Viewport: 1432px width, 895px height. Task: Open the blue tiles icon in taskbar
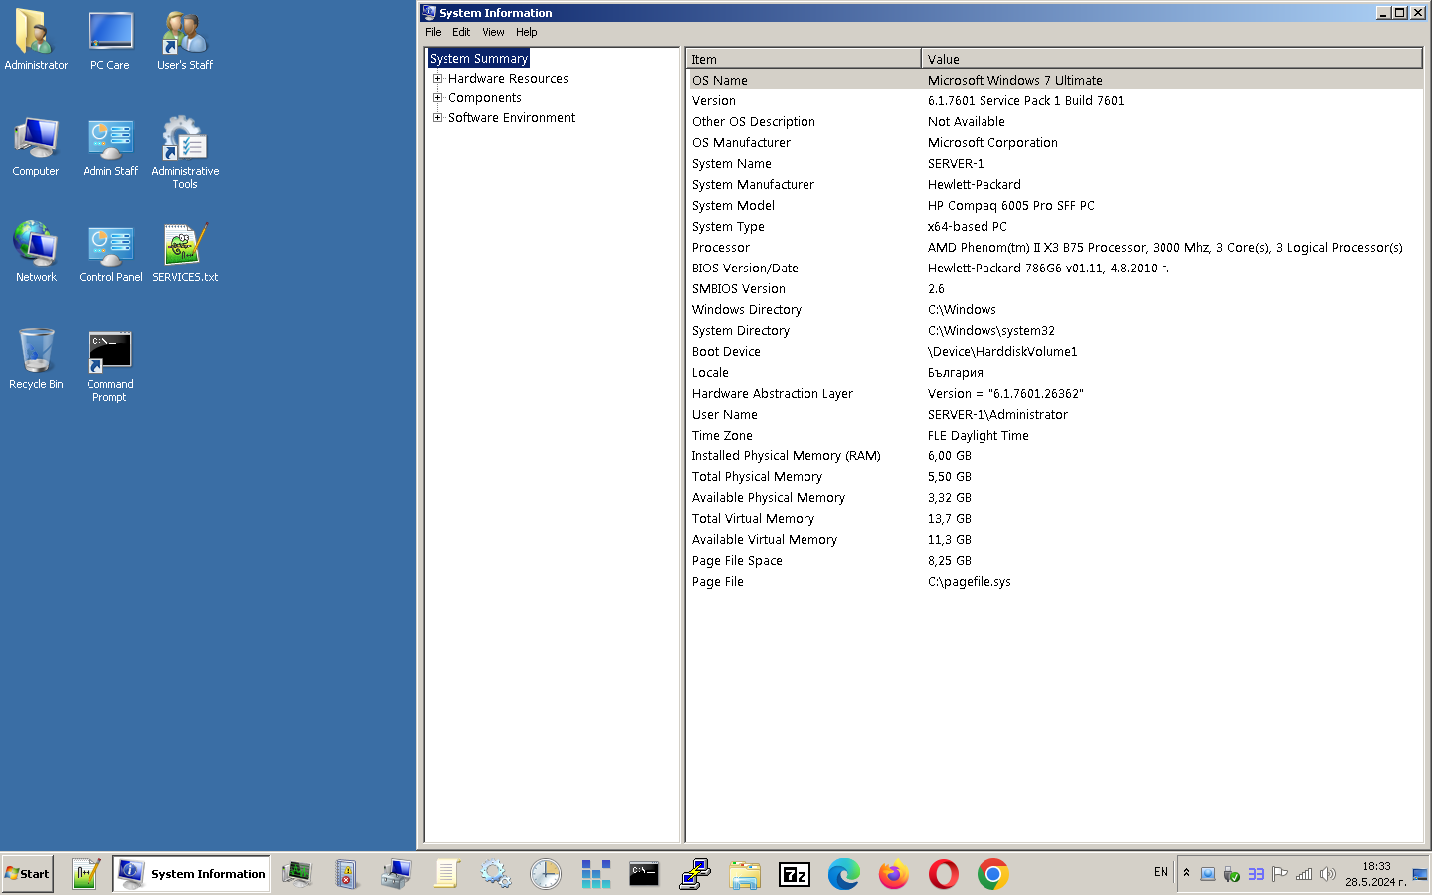(595, 874)
